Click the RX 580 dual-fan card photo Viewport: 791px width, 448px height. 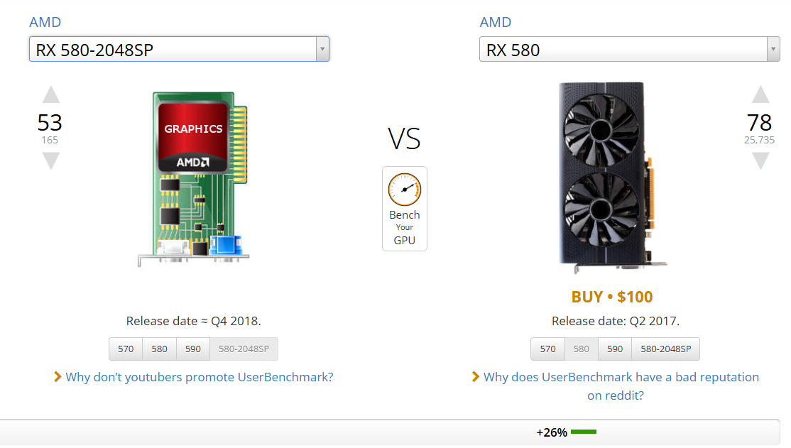[605, 177]
